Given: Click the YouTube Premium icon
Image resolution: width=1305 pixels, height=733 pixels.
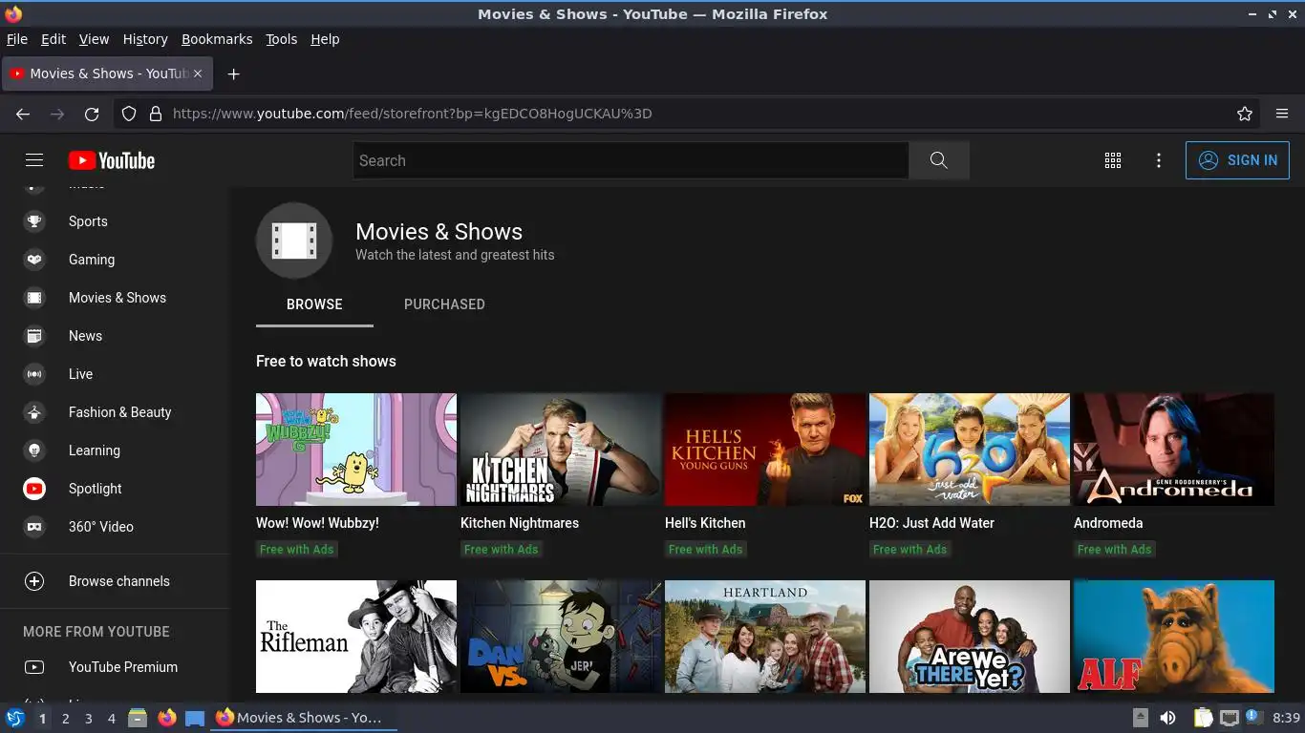Looking at the screenshot, I should click(34, 667).
